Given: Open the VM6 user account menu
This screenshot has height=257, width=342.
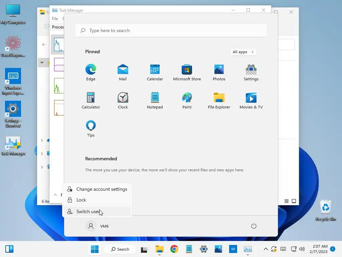Looking at the screenshot, I should tap(97, 226).
